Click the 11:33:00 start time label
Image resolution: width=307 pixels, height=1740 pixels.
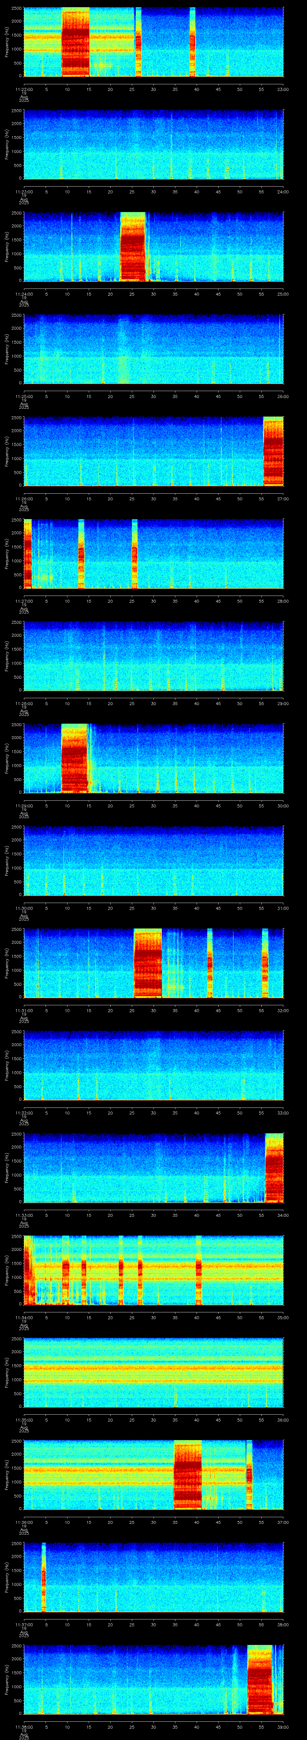(24, 1215)
